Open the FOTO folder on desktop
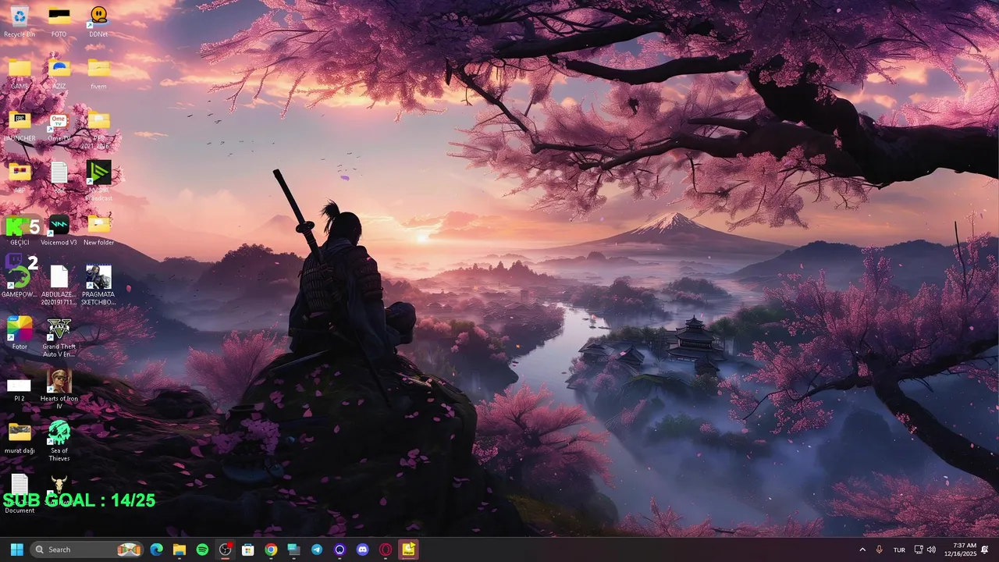The image size is (999, 562). 59,21
